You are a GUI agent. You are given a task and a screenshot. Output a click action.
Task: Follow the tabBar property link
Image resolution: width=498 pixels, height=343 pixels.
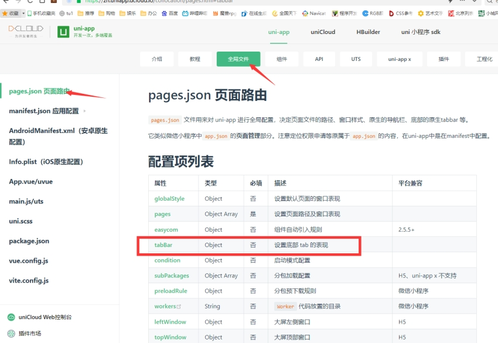coord(163,245)
